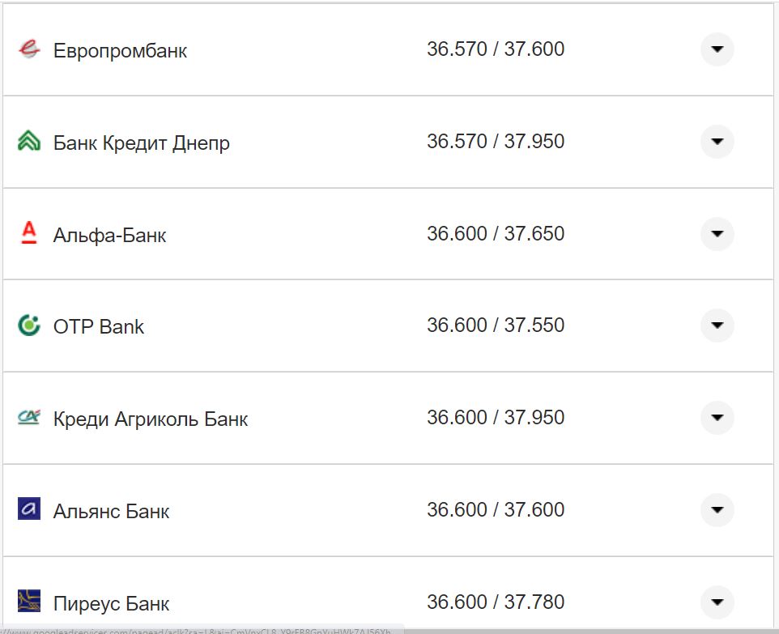Expand the Пиреус Банк row arrow

(717, 602)
